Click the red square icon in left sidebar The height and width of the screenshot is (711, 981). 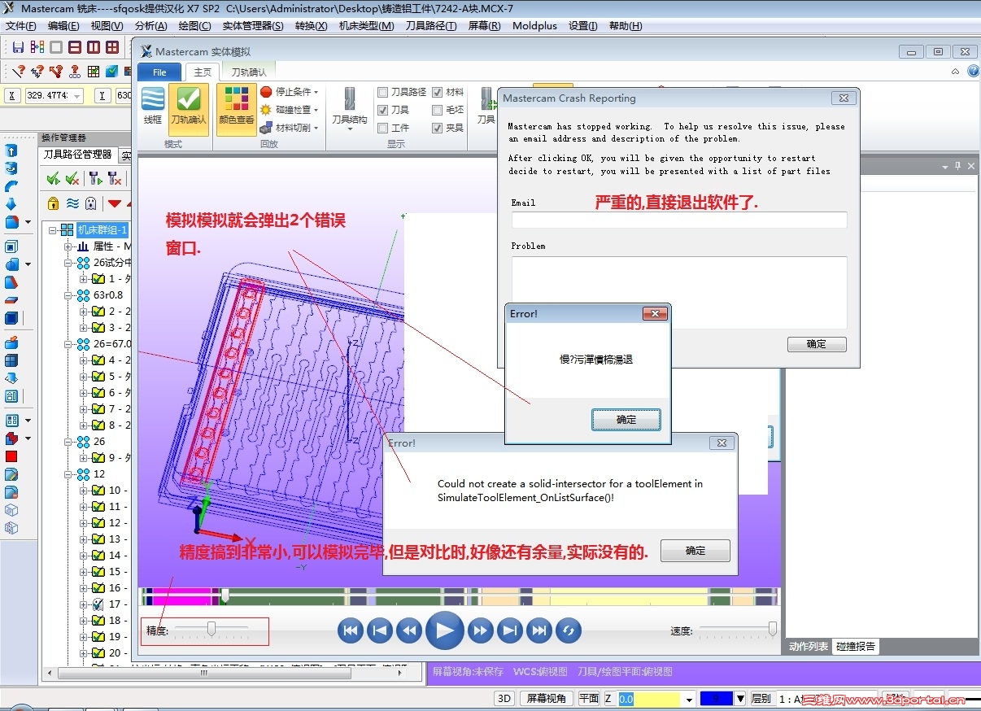coord(11,456)
